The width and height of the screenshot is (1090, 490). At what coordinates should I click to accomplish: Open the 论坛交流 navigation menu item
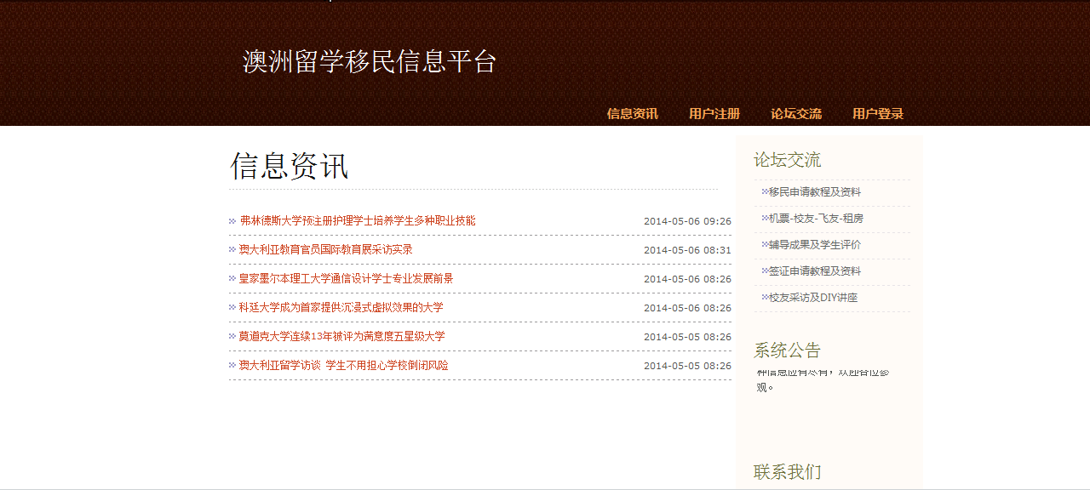point(795,114)
